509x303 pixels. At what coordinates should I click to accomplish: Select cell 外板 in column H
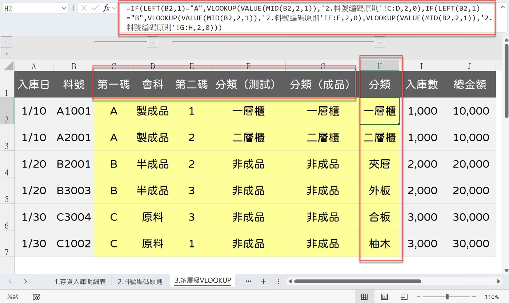[380, 190]
